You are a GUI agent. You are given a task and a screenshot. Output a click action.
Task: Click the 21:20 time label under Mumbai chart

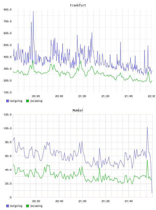coord(105,201)
